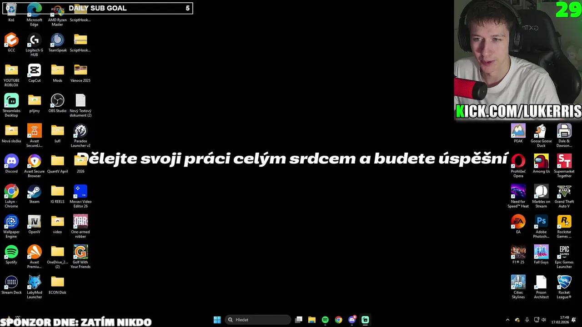Viewport: 582px width, 327px height.
Task: Select the AMD Ryzen Master icon
Action: pos(57,10)
